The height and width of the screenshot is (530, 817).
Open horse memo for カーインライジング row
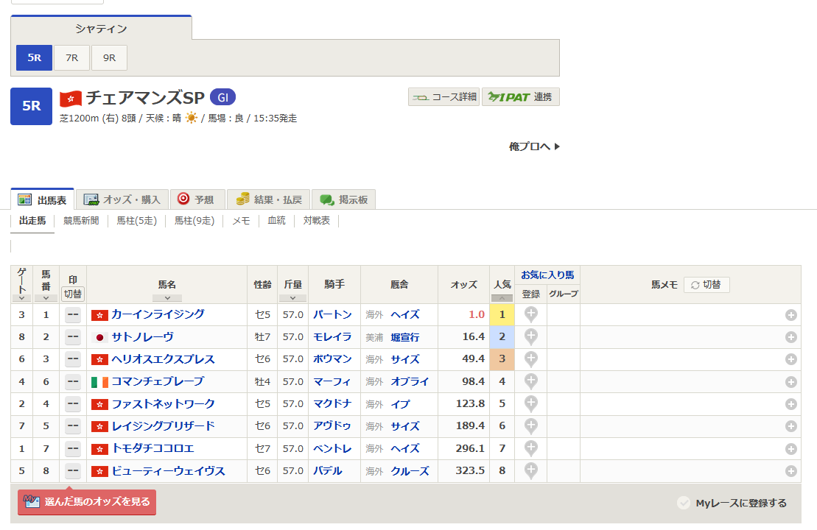790,315
